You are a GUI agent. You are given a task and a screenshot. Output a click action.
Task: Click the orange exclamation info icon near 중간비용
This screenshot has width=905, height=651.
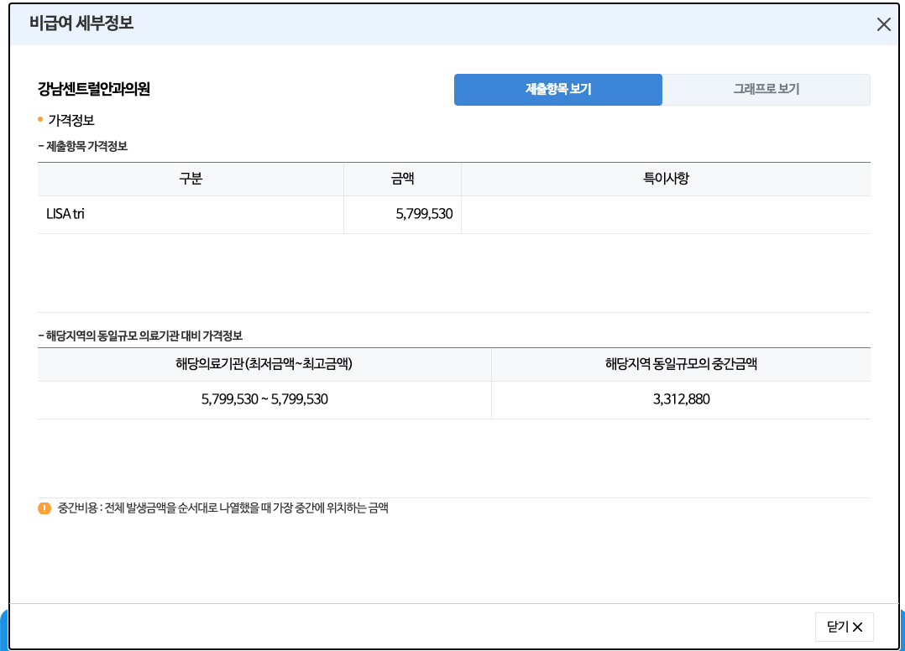(x=44, y=506)
